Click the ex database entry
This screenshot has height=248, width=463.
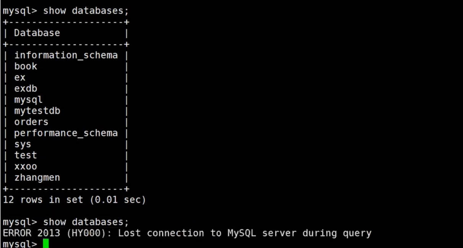[x=20, y=78]
